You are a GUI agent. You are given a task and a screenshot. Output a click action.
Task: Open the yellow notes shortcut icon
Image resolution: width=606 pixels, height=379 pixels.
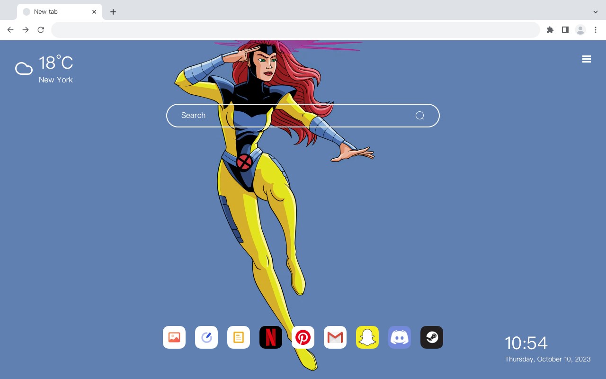tap(239, 337)
